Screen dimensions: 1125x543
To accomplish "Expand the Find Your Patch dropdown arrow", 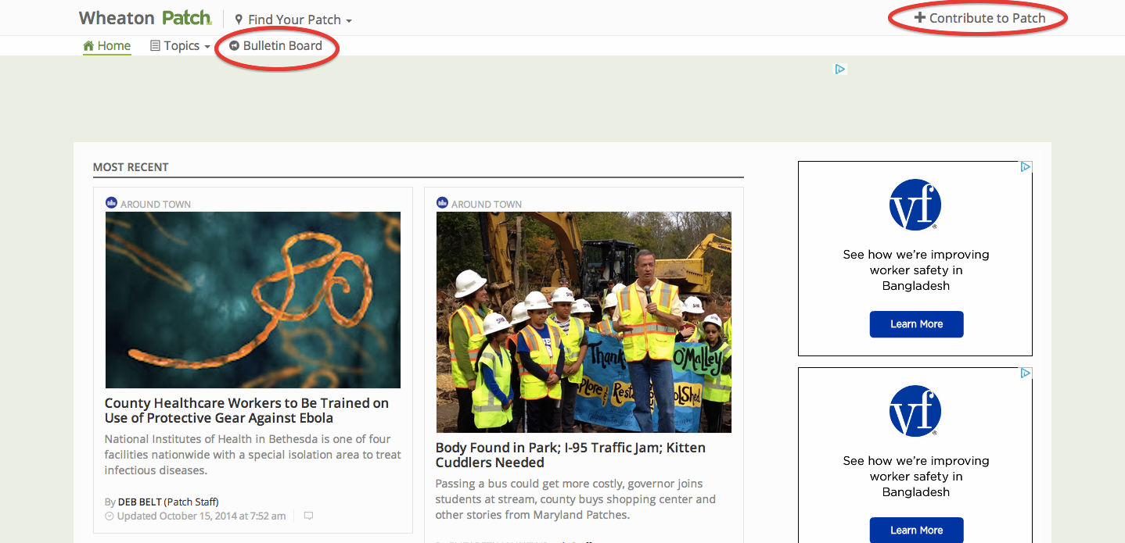I will [348, 21].
